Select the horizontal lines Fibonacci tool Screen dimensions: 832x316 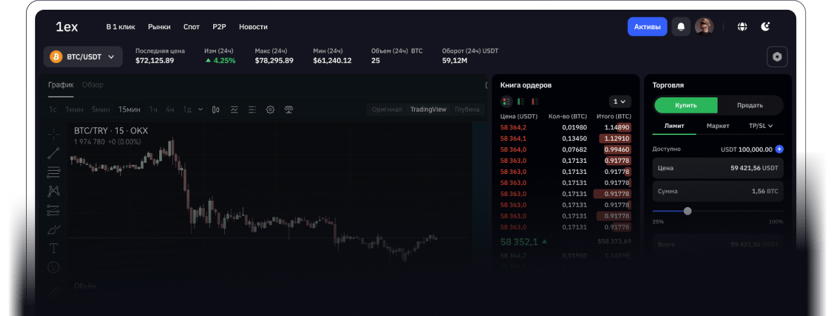click(53, 172)
